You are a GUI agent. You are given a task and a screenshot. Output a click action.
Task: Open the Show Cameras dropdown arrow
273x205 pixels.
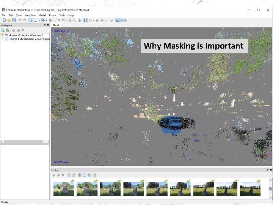[x=121, y=20]
